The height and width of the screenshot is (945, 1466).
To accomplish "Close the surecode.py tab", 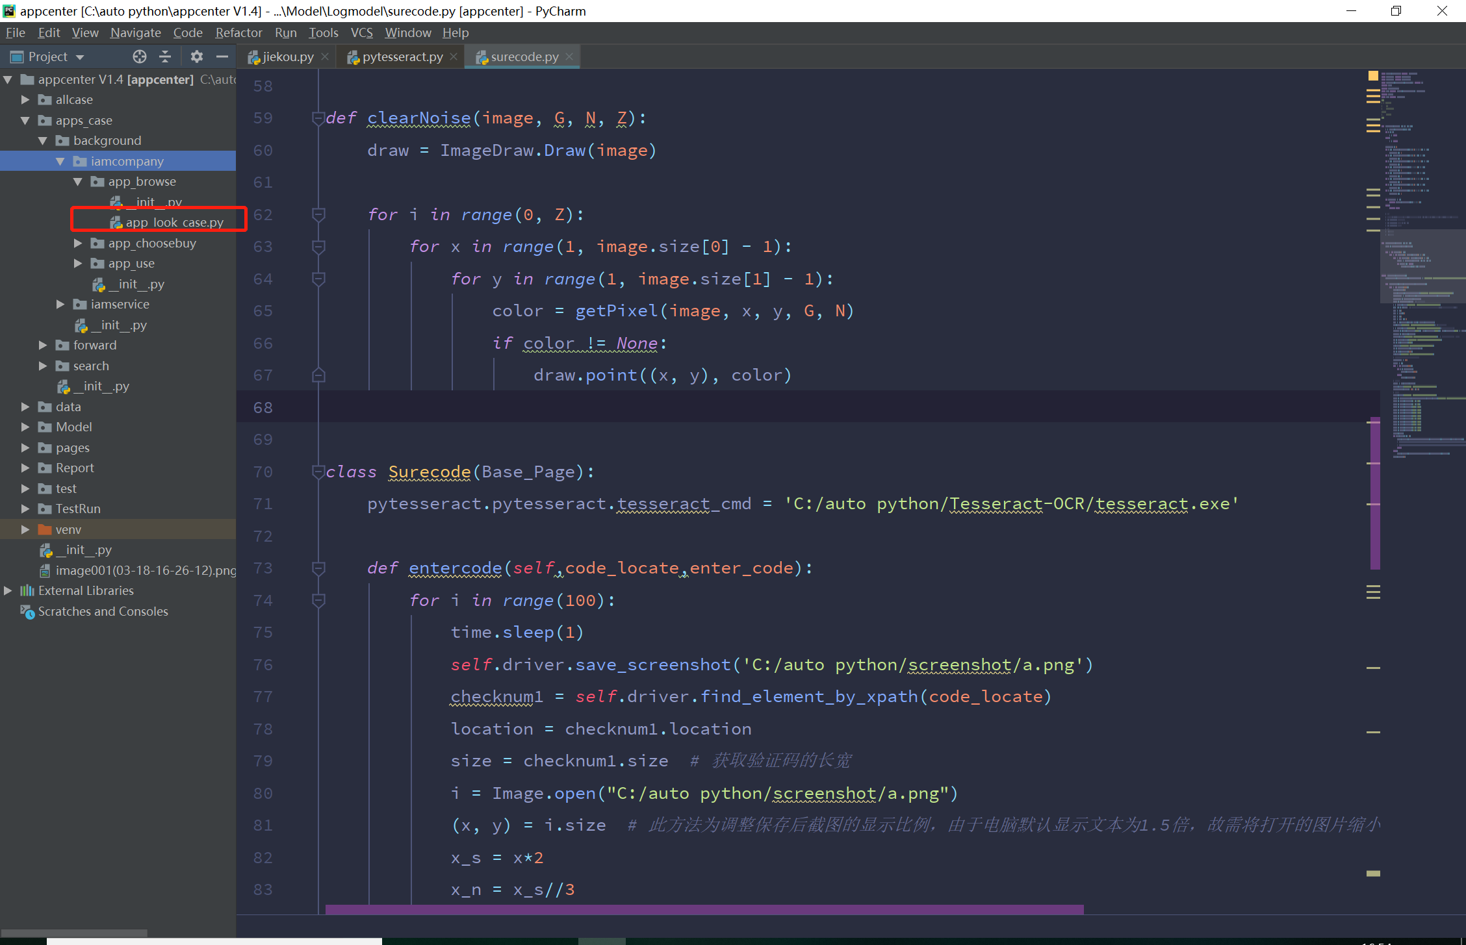I will click(x=569, y=57).
